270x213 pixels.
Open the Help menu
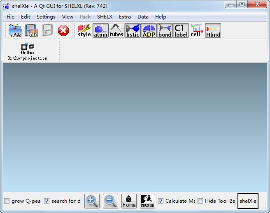pyautogui.click(x=161, y=17)
